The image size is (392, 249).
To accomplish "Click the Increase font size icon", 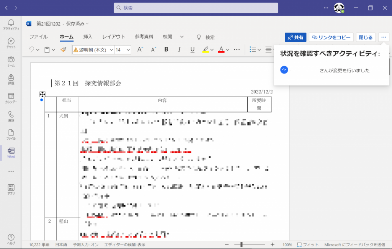I will click(140, 49).
